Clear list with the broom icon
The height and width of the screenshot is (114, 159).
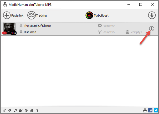click(4, 110)
